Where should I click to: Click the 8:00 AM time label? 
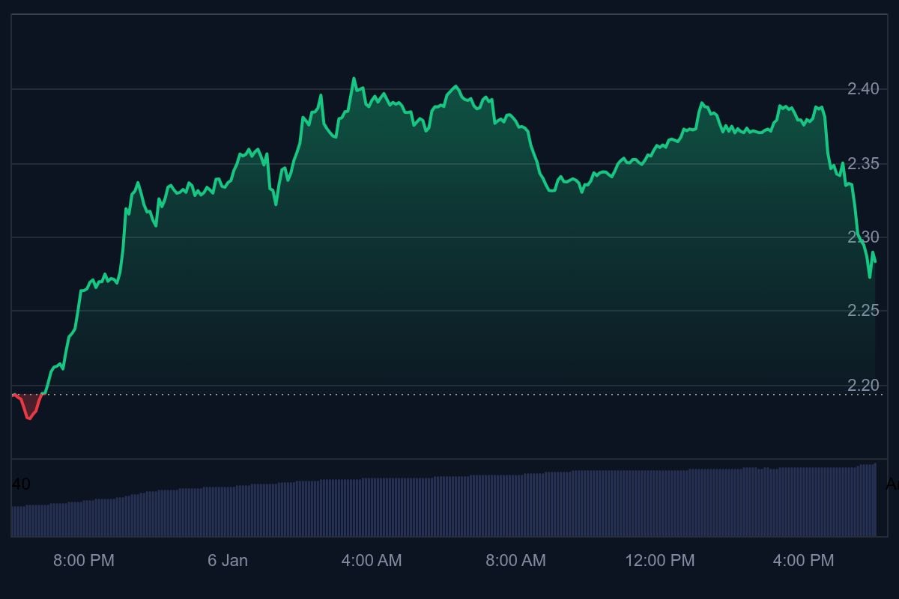click(515, 560)
